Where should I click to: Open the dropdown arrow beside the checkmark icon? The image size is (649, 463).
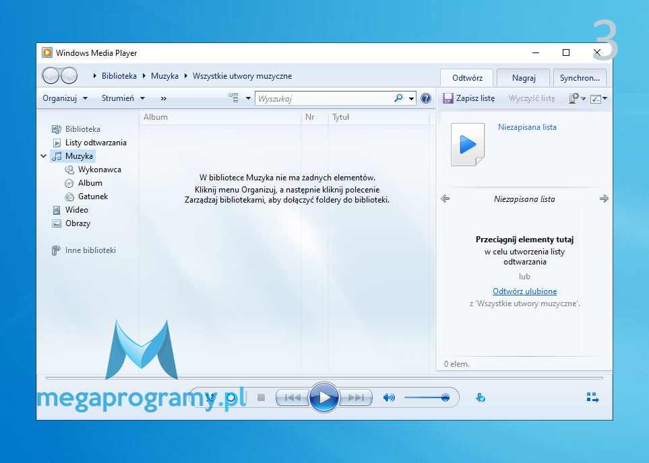(x=605, y=98)
